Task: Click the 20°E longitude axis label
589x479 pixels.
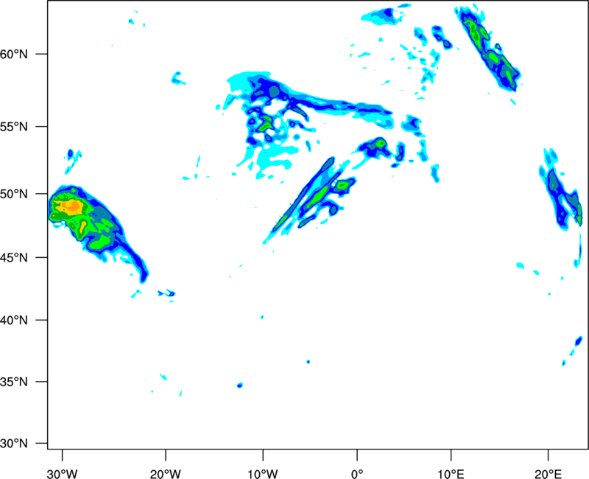Action: [548, 474]
